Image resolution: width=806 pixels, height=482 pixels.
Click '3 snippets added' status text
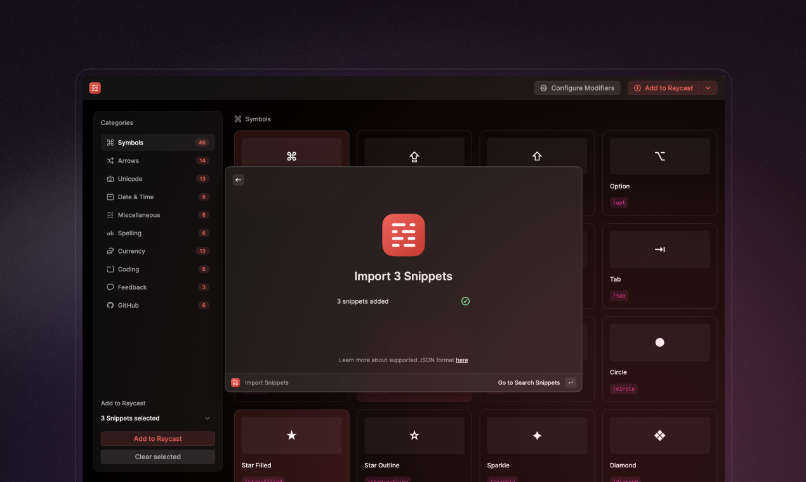pos(362,301)
